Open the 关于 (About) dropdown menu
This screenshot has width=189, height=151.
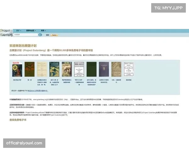point(19,31)
